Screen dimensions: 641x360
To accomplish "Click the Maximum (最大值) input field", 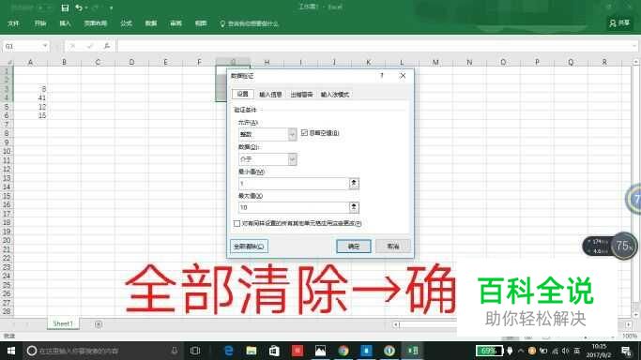I will click(x=293, y=207).
